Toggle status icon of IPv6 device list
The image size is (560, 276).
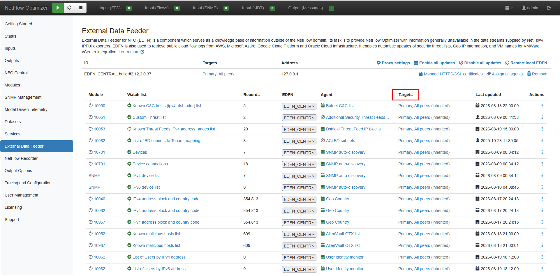click(129, 187)
